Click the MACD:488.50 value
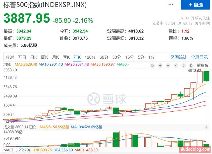The height and width of the screenshot is (154, 212). [x=86, y=150]
